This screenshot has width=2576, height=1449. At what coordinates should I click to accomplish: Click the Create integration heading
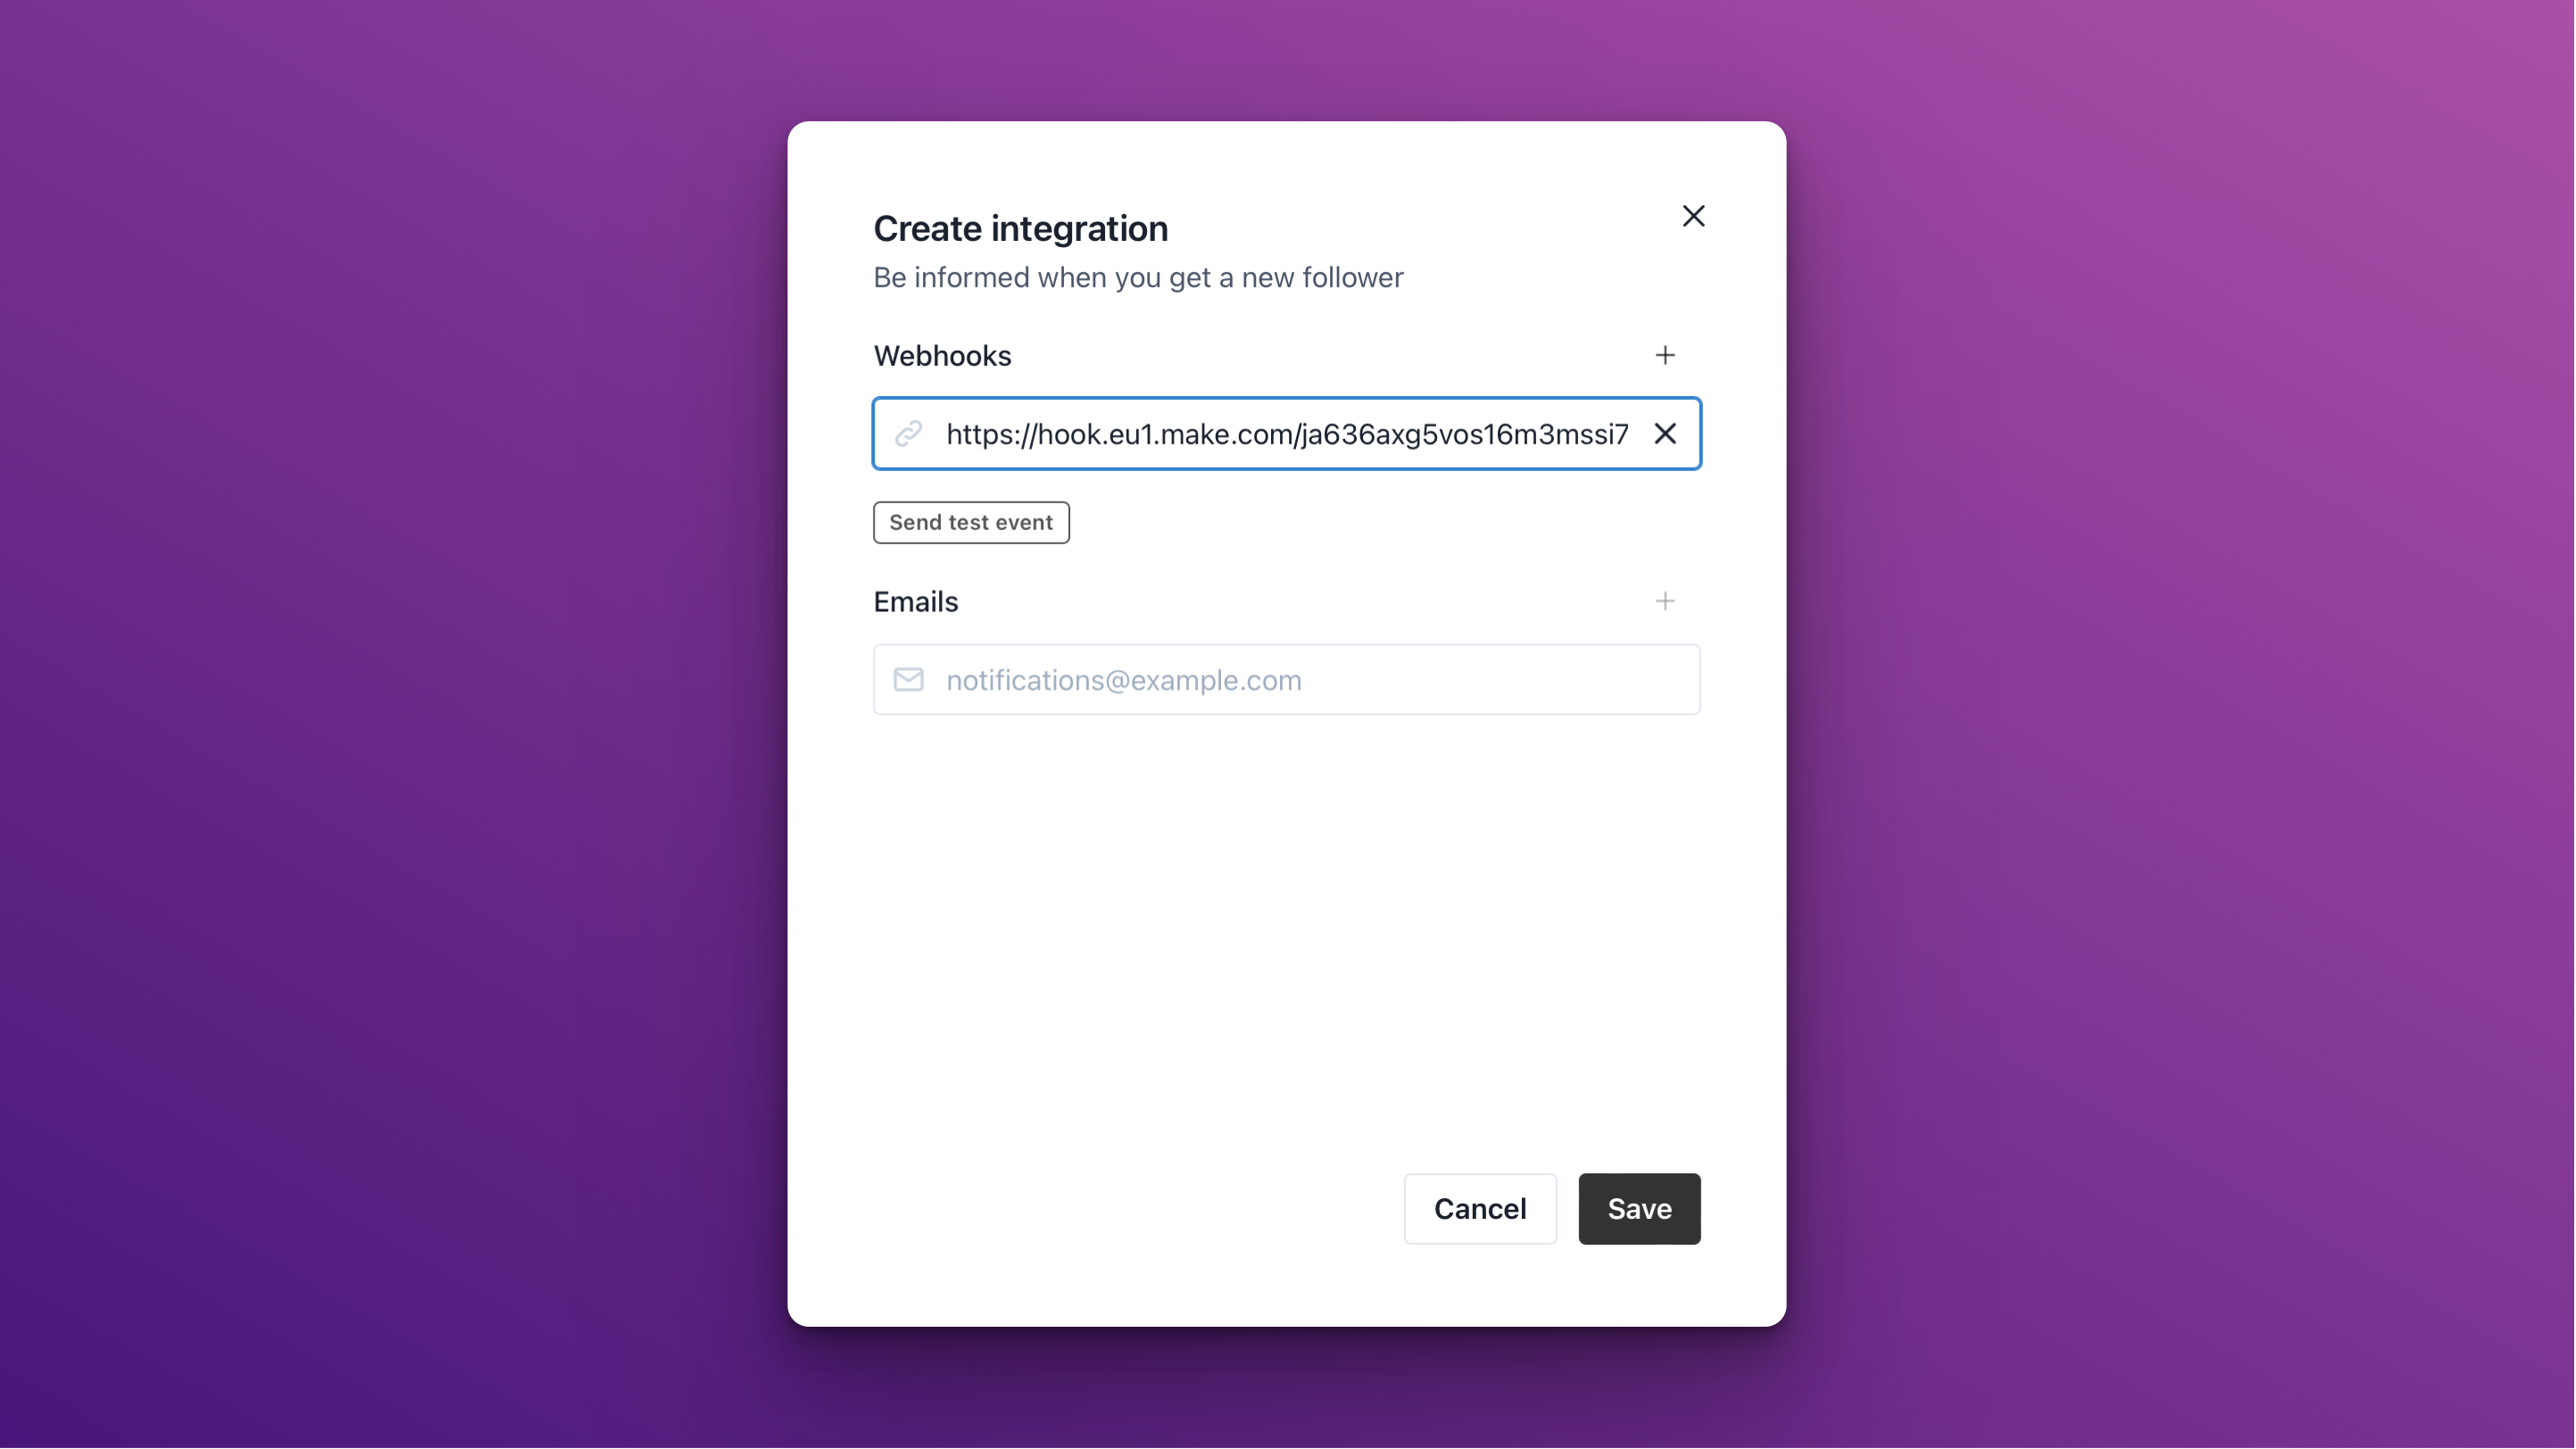pyautogui.click(x=1020, y=228)
